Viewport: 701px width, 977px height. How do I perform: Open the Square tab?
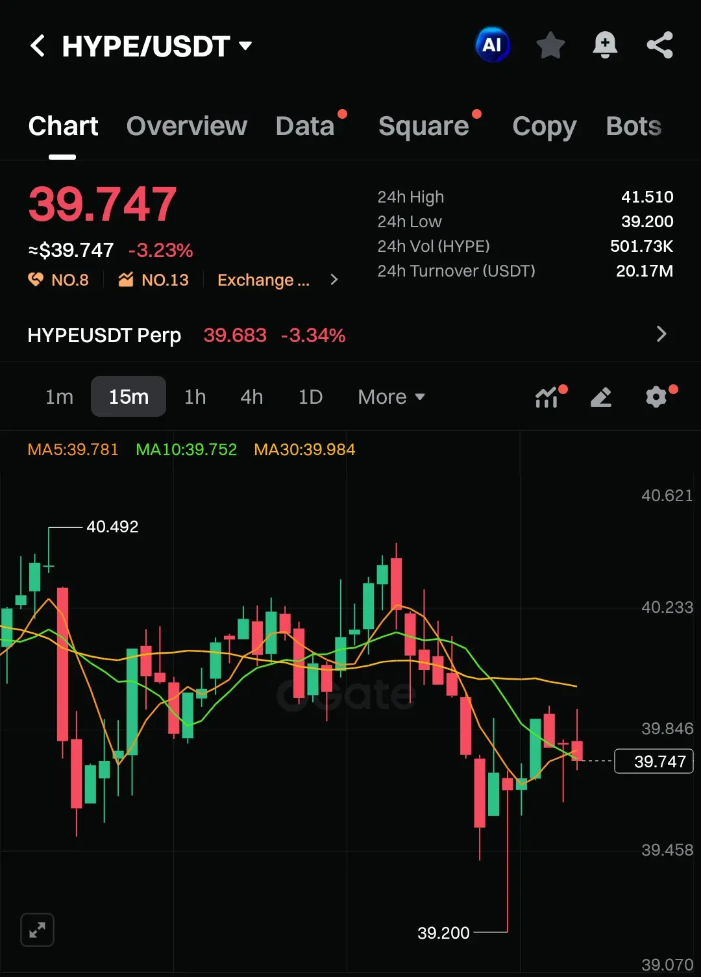click(424, 126)
